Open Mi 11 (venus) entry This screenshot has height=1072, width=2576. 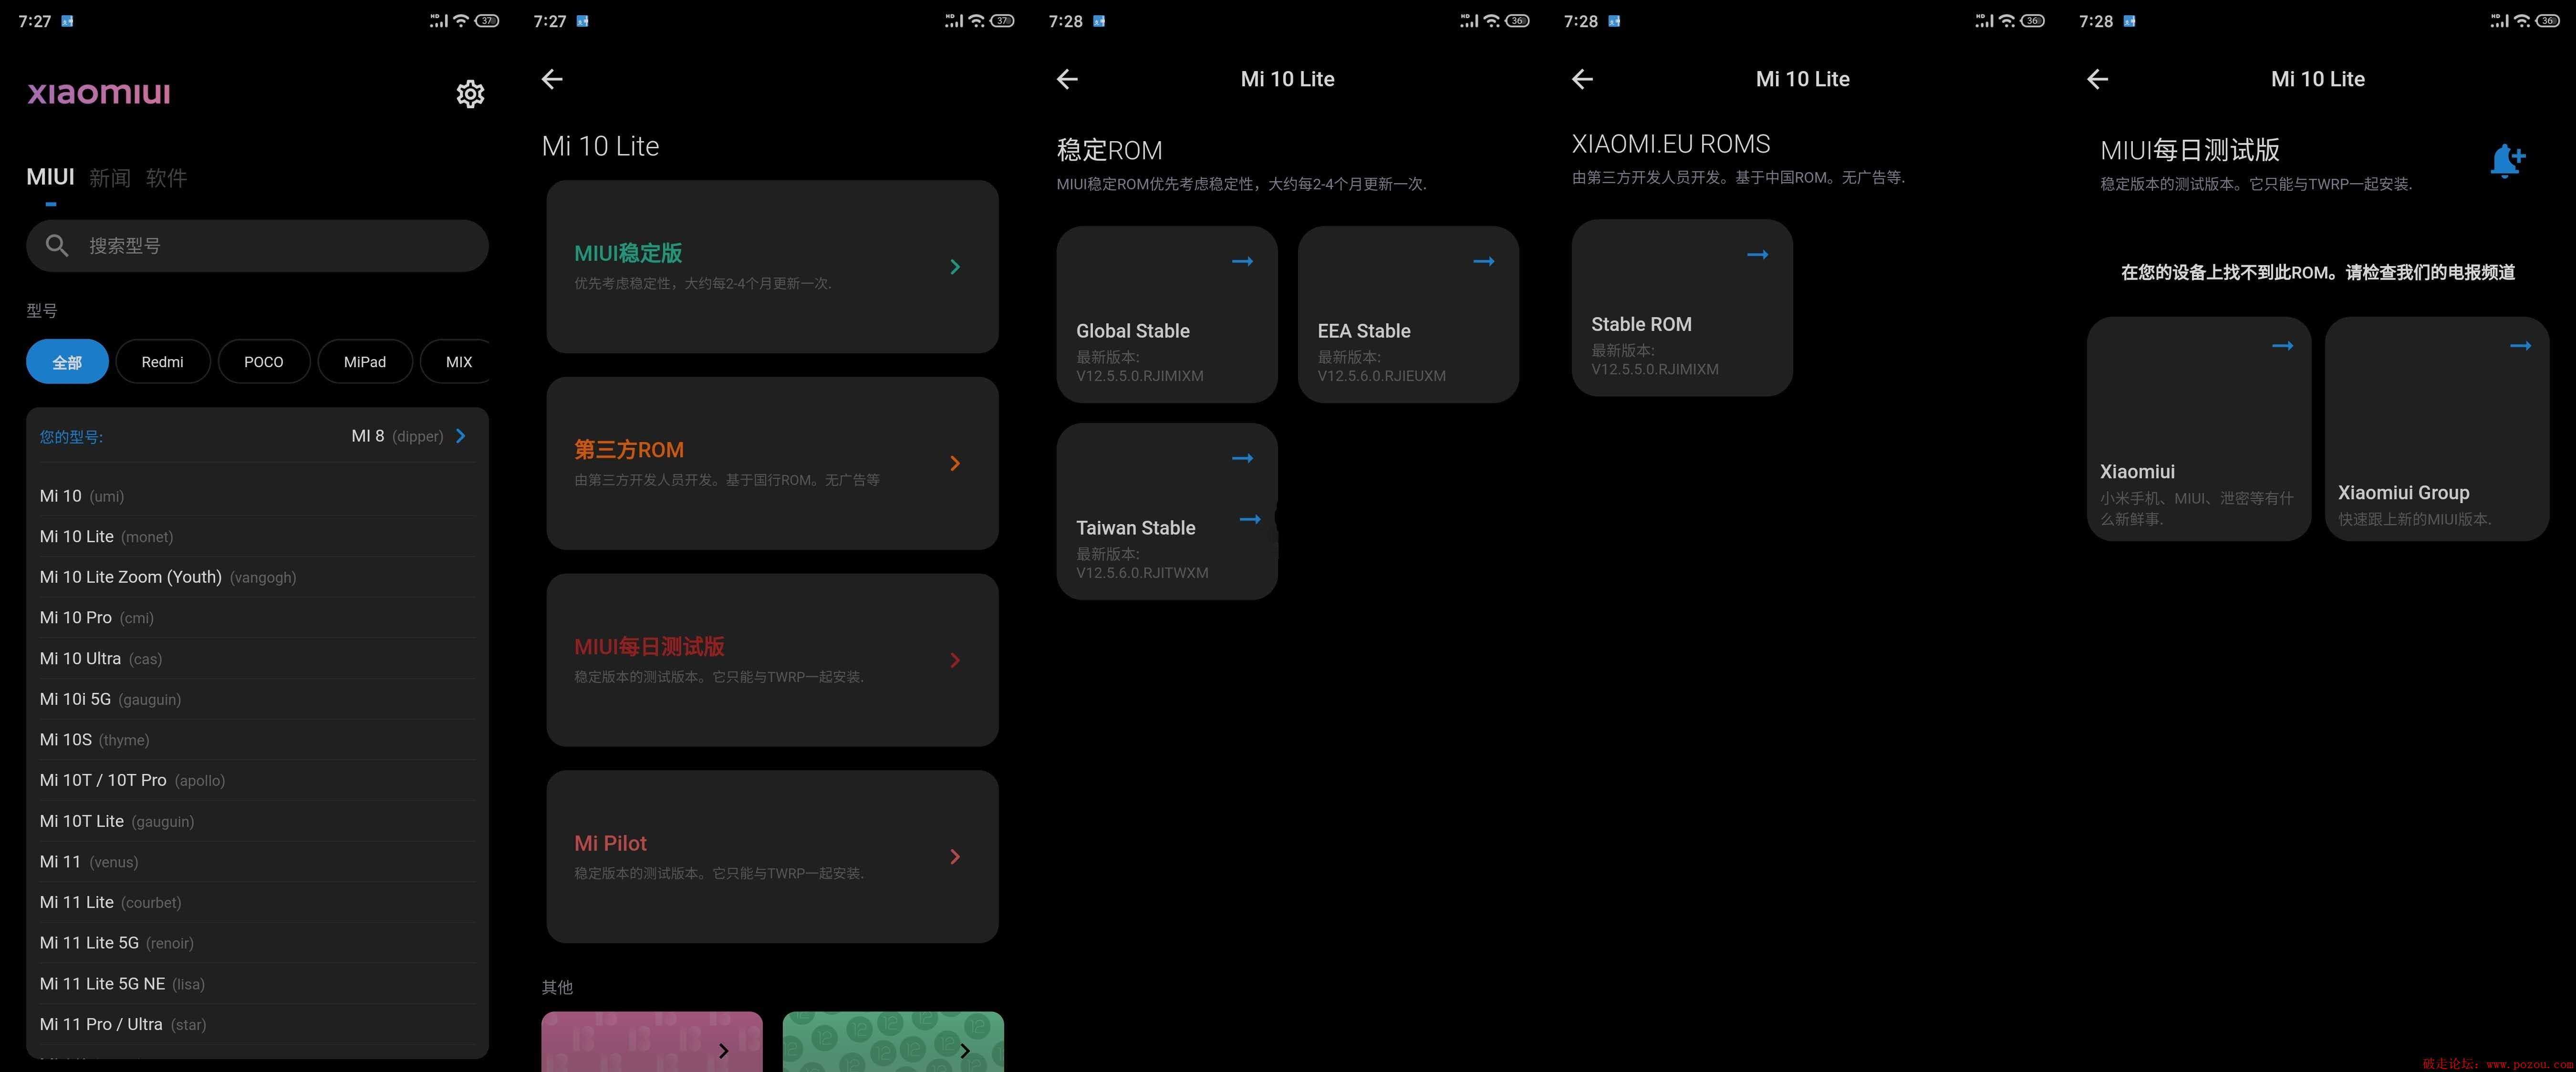[x=257, y=862]
